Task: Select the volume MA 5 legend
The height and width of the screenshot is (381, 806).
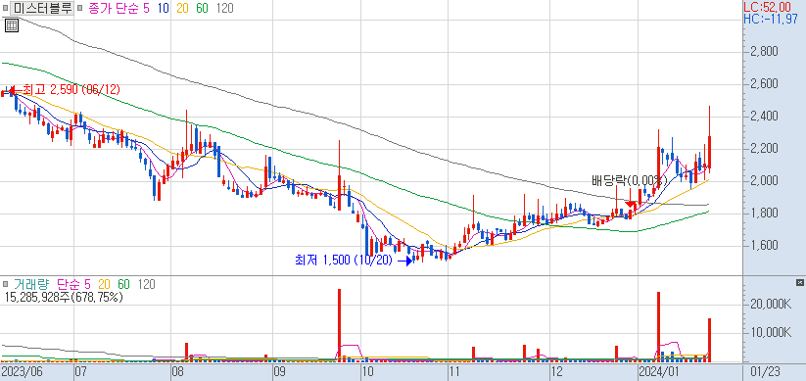Action: 87,284
